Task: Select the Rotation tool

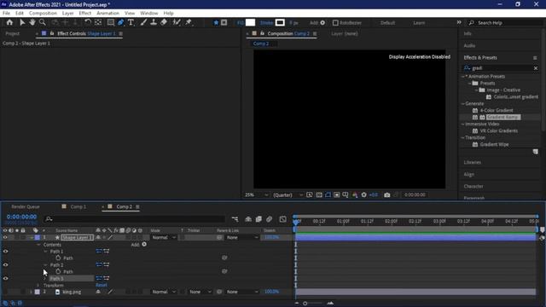Action: pos(88,23)
